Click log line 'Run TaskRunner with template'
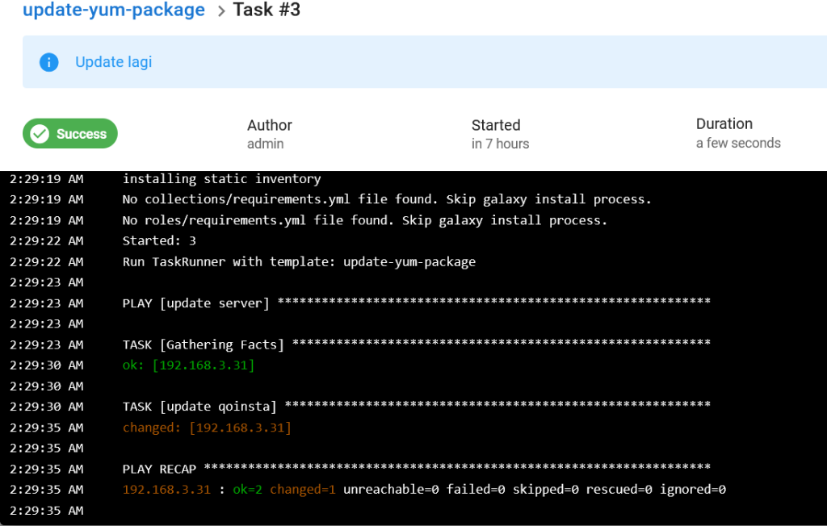Image resolution: width=827 pixels, height=526 pixels. 299,262
